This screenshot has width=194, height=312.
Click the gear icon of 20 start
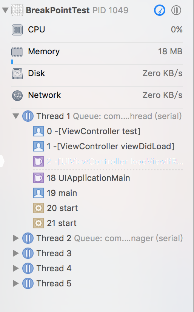click(38, 208)
